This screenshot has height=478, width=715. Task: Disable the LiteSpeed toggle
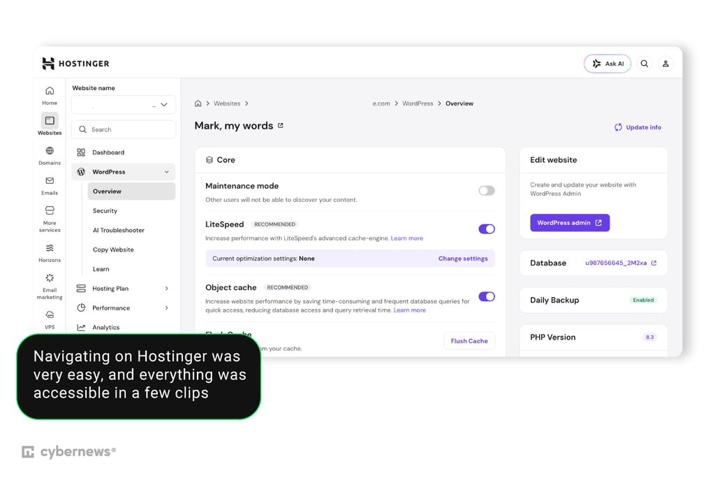[487, 229]
